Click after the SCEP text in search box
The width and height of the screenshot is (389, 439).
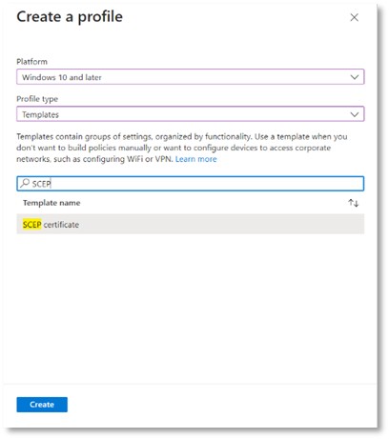point(51,184)
